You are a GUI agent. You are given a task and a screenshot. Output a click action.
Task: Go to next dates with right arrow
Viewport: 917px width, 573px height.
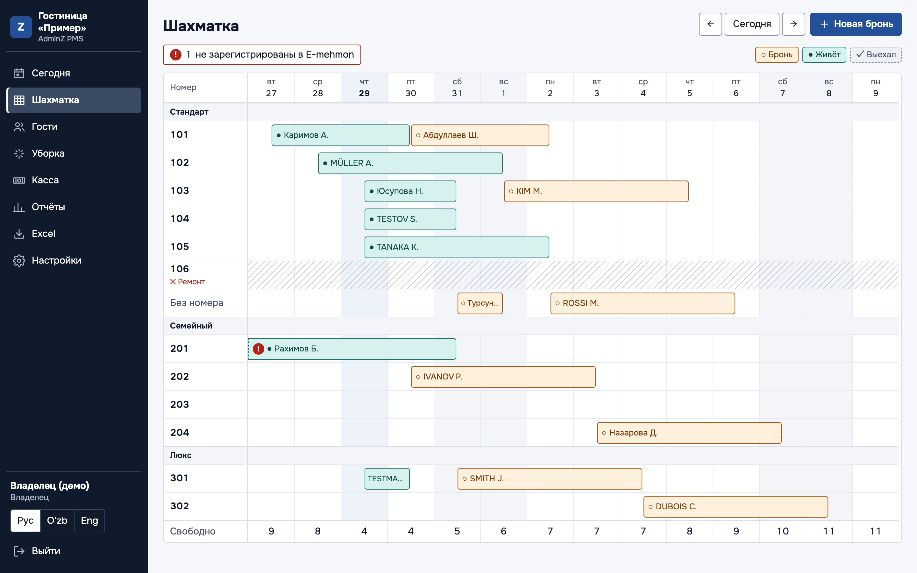[x=793, y=24]
